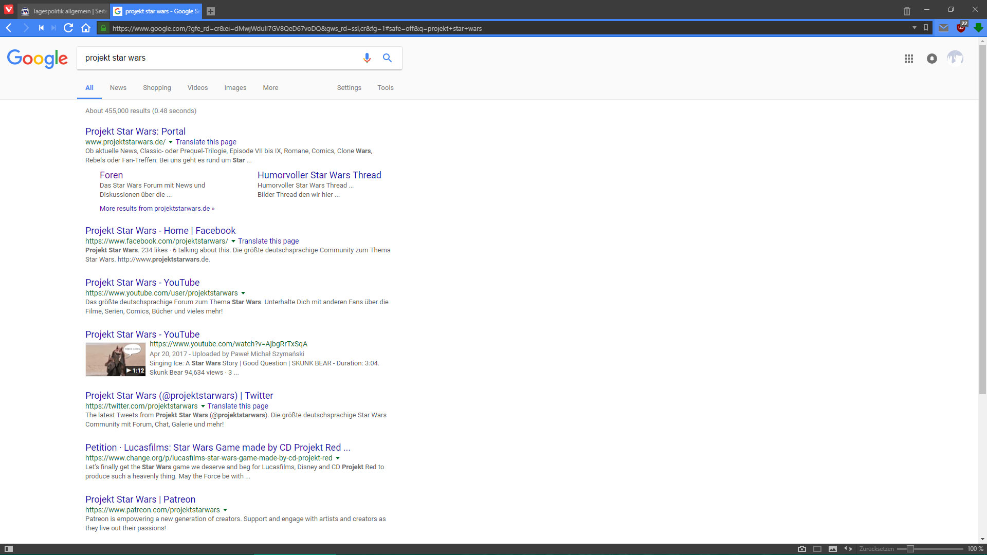Screen dimensions: 987x555
Task: Open Projekt Star Wars Twitter result
Action: [179, 396]
